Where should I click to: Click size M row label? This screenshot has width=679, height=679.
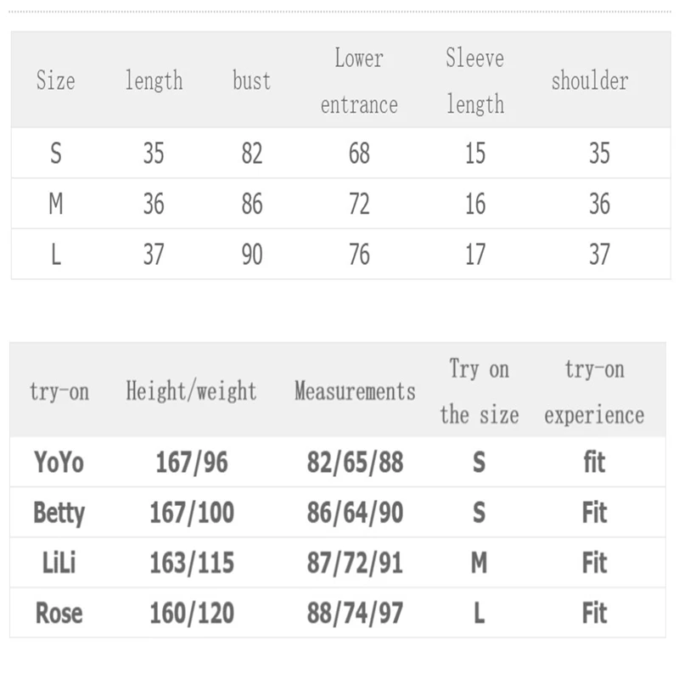(x=56, y=204)
